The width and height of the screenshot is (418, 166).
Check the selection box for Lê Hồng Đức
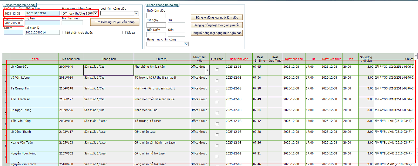217,70
